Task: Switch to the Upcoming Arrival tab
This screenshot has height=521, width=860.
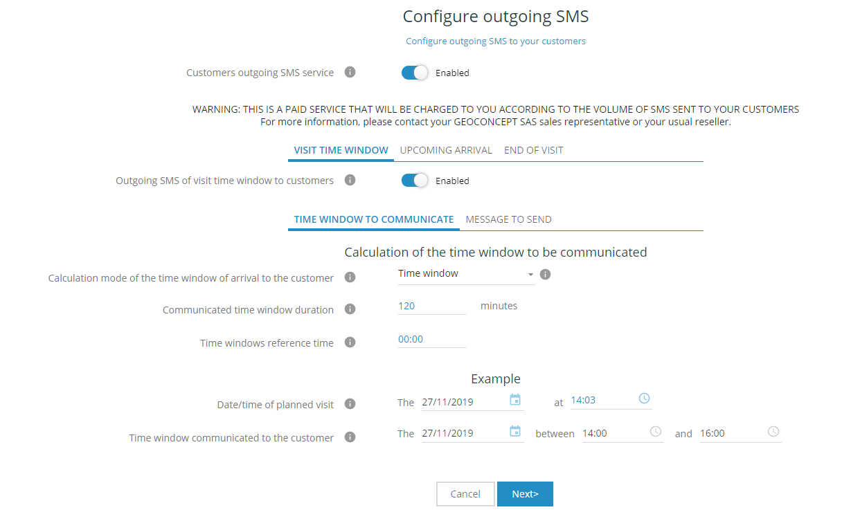Action: (x=446, y=150)
